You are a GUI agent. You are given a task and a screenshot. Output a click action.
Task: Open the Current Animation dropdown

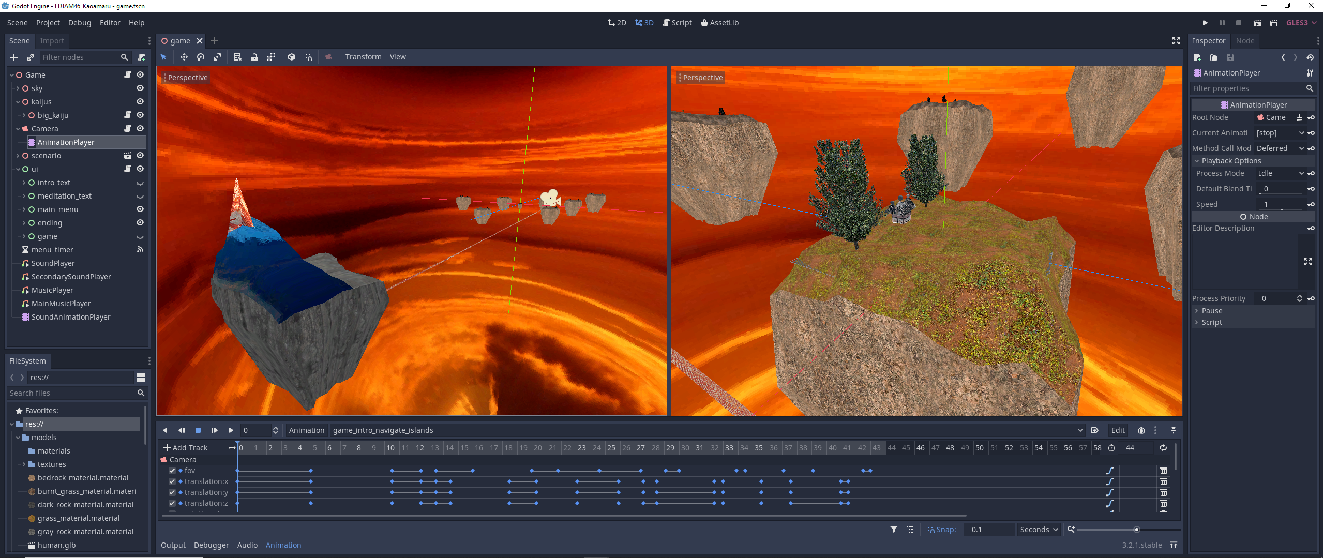coord(1280,133)
